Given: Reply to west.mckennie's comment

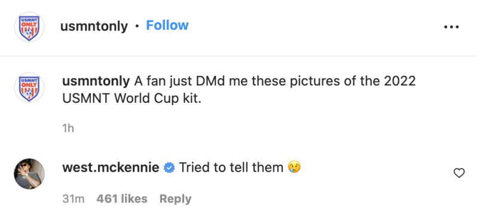Looking at the screenshot, I should [x=176, y=199].
